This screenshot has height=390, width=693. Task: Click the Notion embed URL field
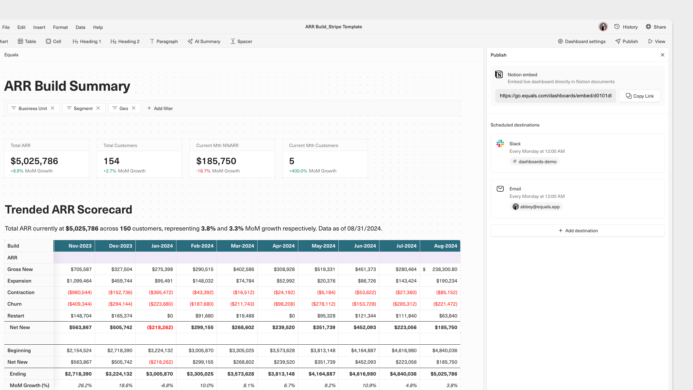tap(555, 96)
